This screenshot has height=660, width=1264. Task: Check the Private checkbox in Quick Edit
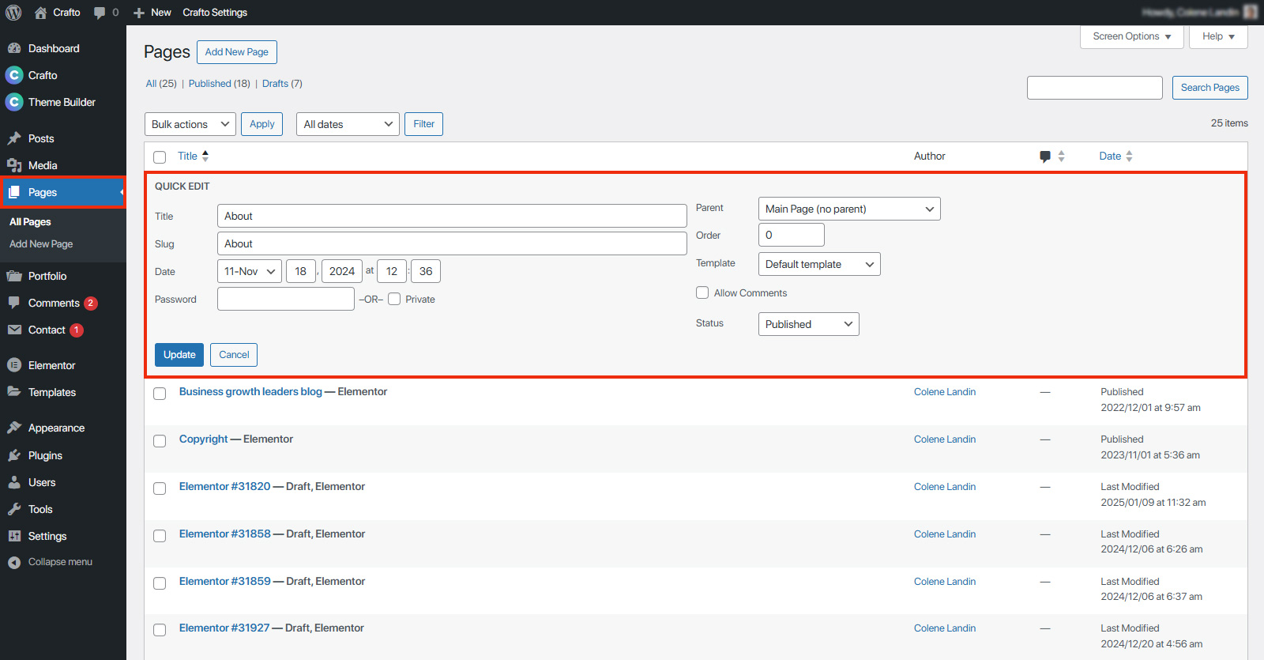click(394, 299)
